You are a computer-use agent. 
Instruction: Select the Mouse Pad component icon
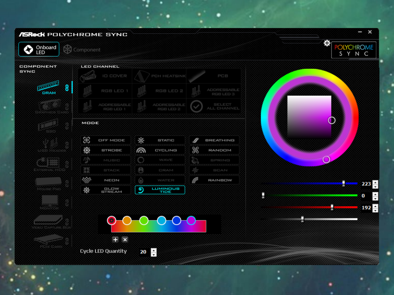point(48,184)
